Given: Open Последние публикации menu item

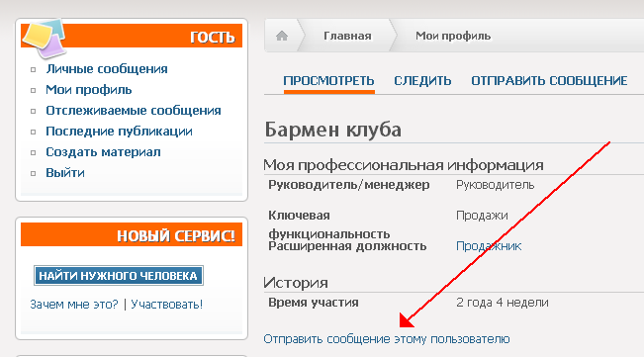Looking at the screenshot, I should coord(119,132).
